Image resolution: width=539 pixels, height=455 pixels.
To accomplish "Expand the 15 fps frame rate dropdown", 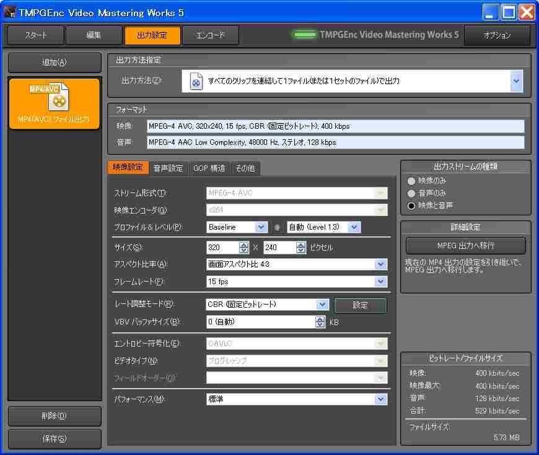I will tap(381, 282).
